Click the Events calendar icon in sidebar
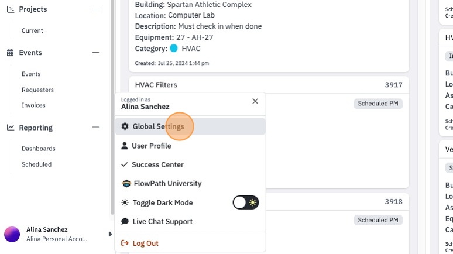Viewport: 453px width, 254px height. point(11,52)
